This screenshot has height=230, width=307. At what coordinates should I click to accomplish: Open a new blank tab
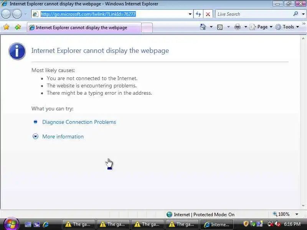point(147,28)
